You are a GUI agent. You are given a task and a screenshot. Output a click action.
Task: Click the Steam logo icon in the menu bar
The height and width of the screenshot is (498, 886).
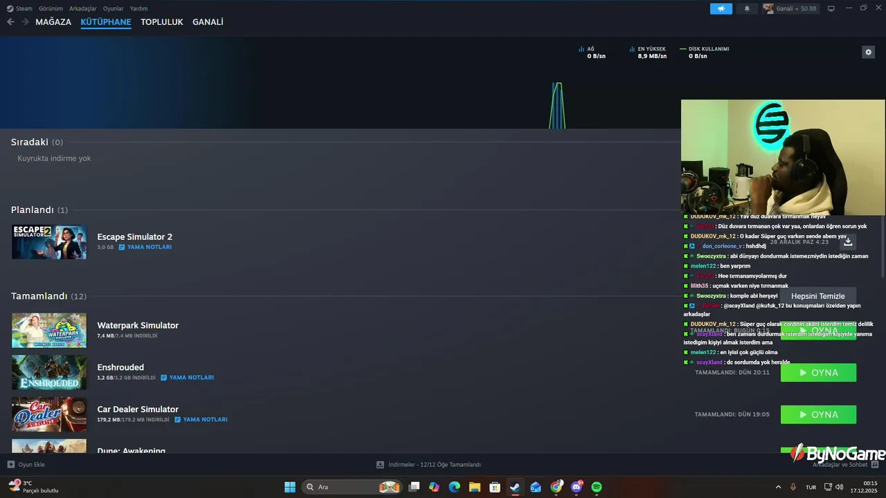(10, 8)
